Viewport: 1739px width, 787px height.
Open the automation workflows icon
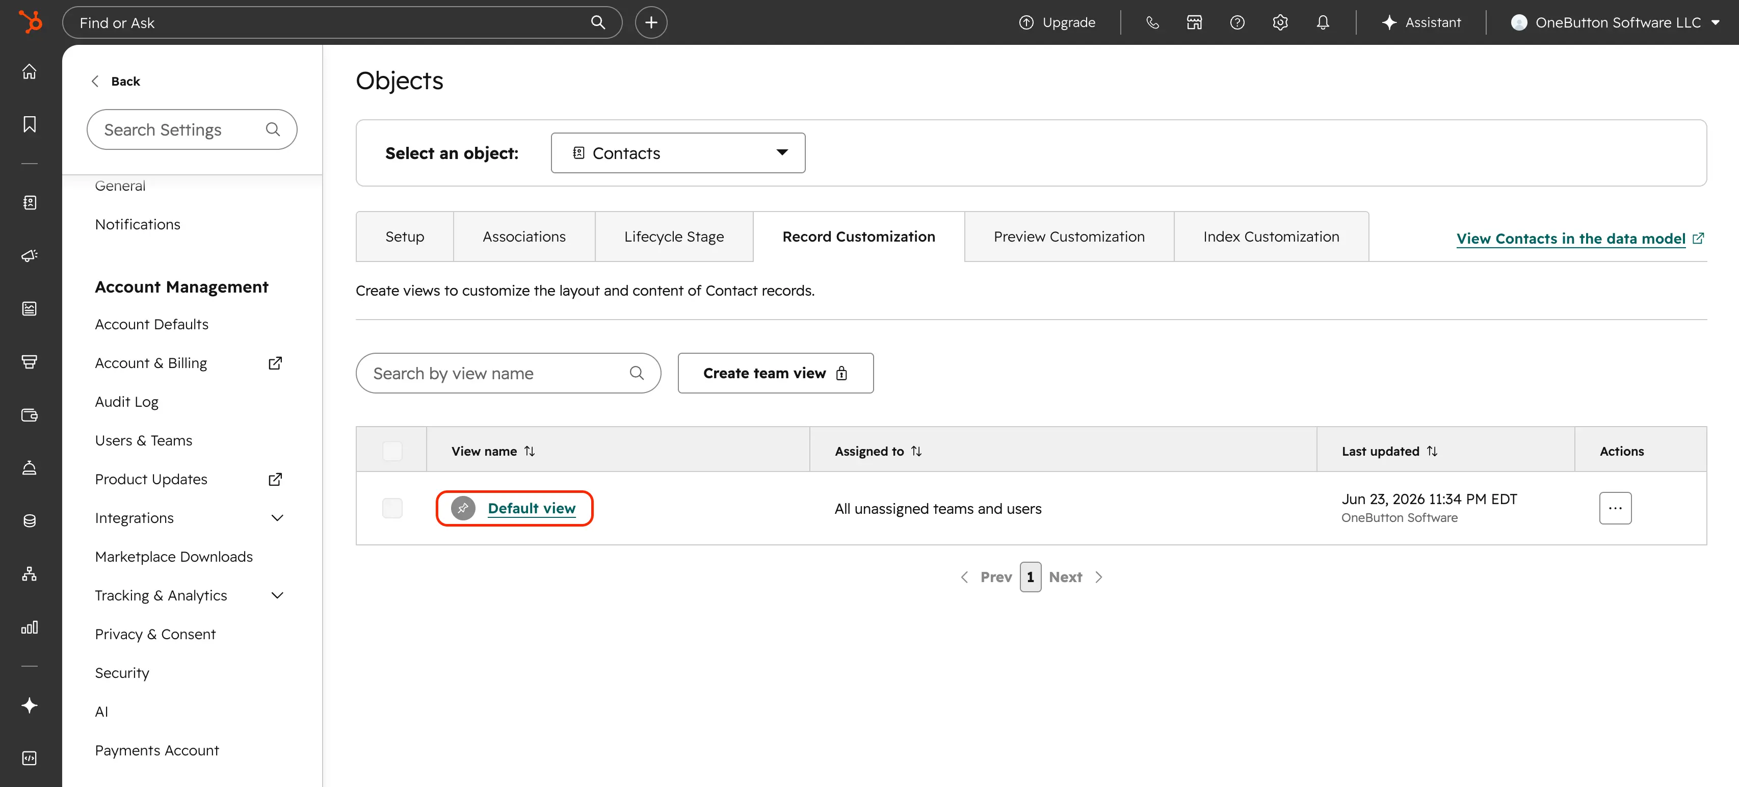point(30,574)
